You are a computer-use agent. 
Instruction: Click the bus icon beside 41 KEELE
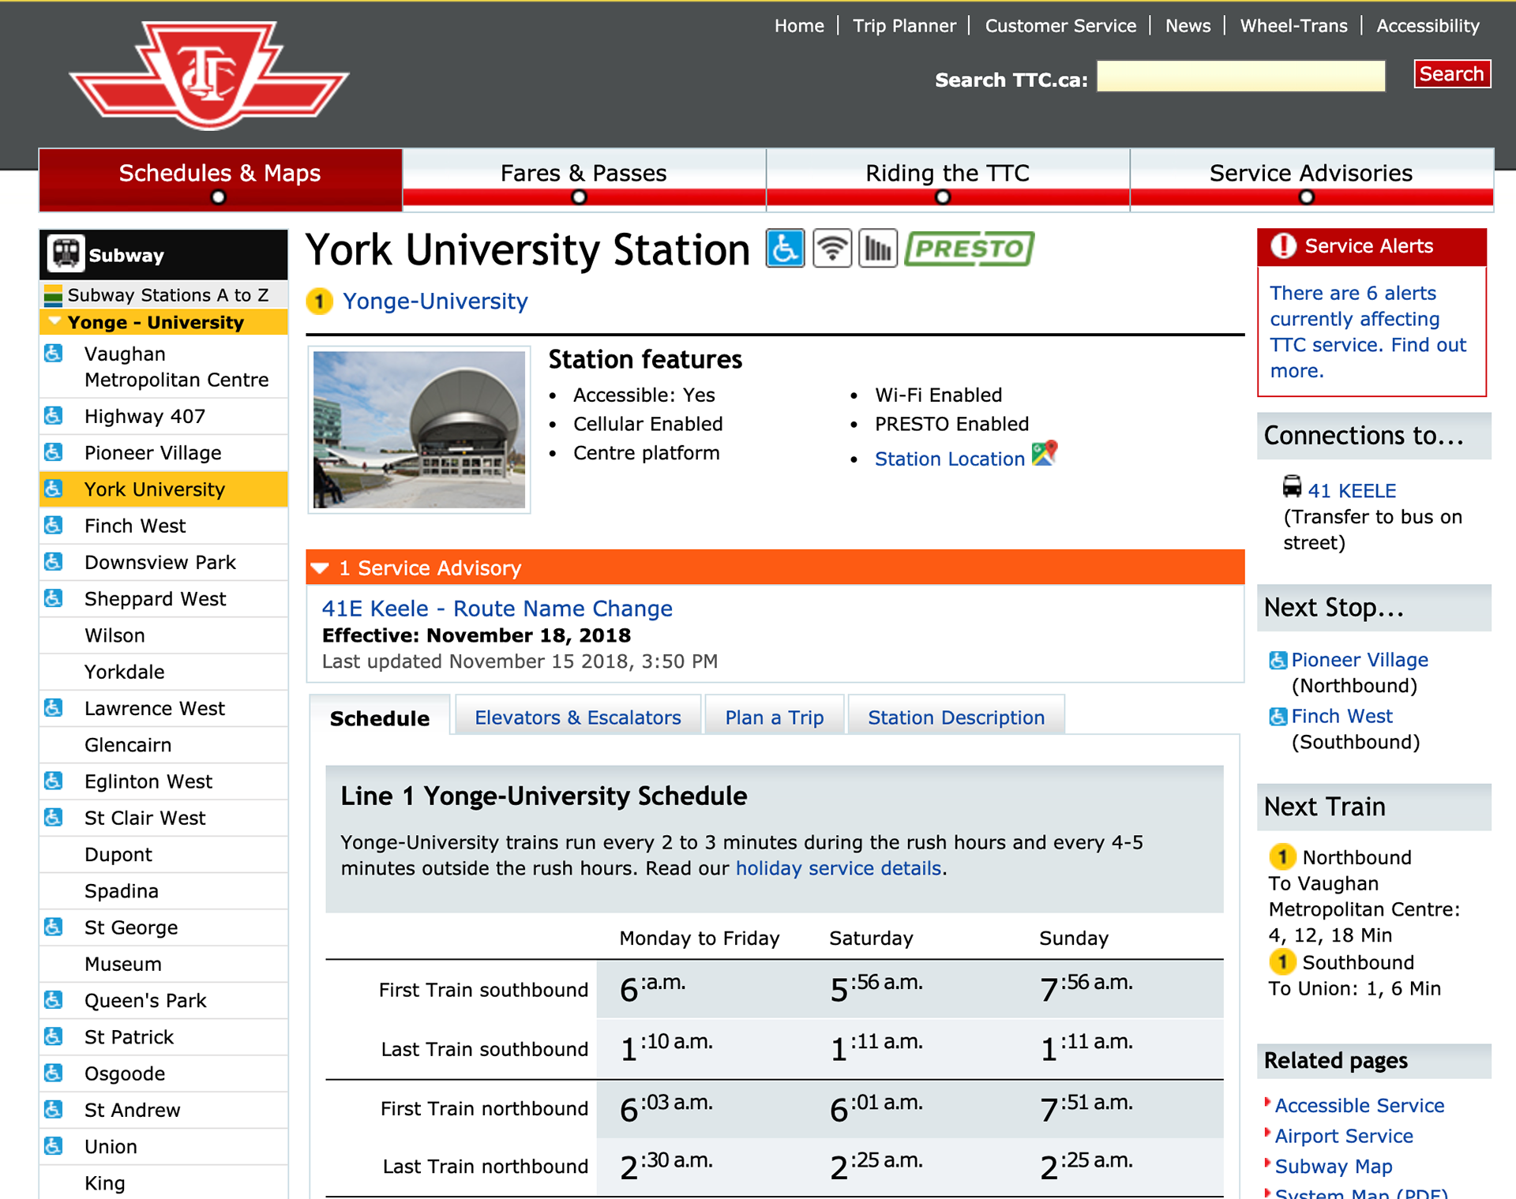[x=1292, y=487]
